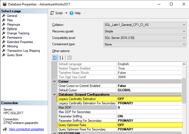Select the Default Cursor property row
The width and height of the screenshot is (189, 134).
click(120, 90)
